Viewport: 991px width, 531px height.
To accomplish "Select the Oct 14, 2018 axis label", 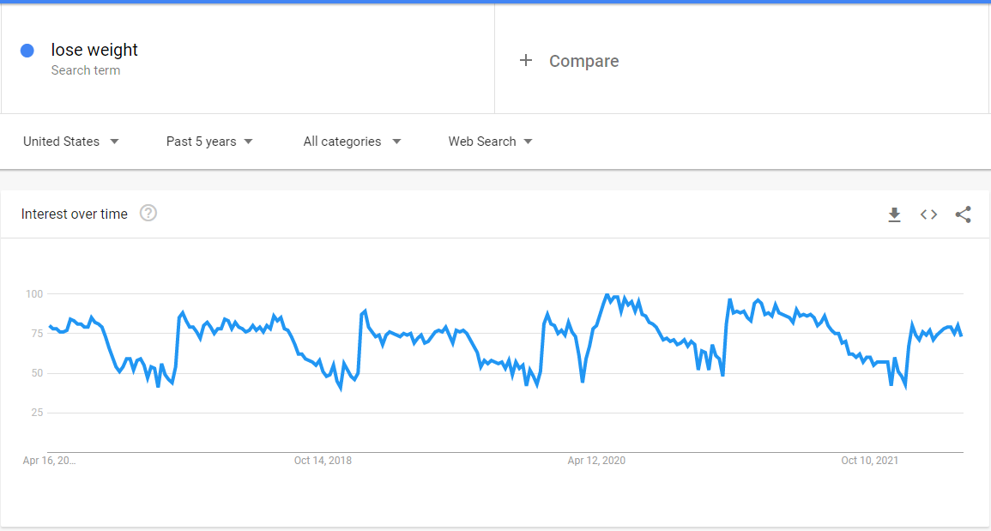I will point(323,461).
